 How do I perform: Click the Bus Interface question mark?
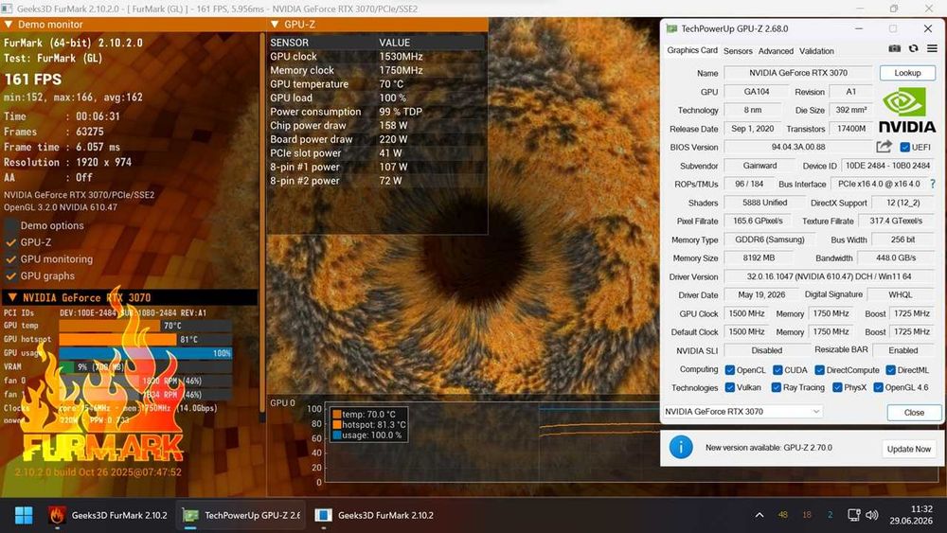coord(933,184)
